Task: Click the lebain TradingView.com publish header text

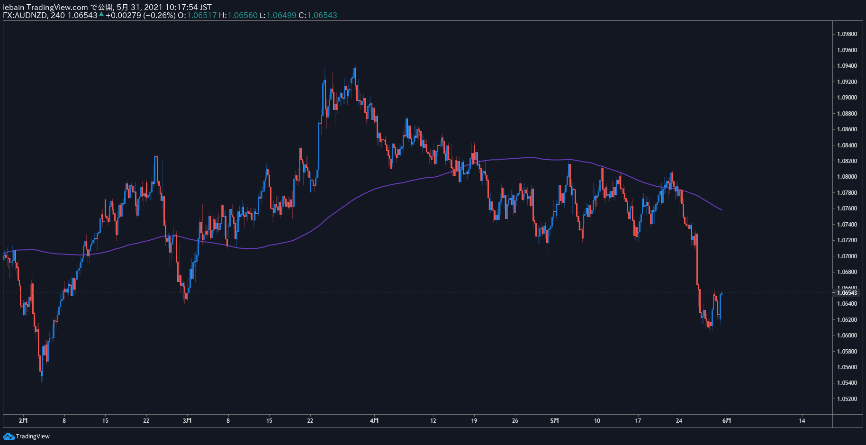Action: click(x=107, y=7)
